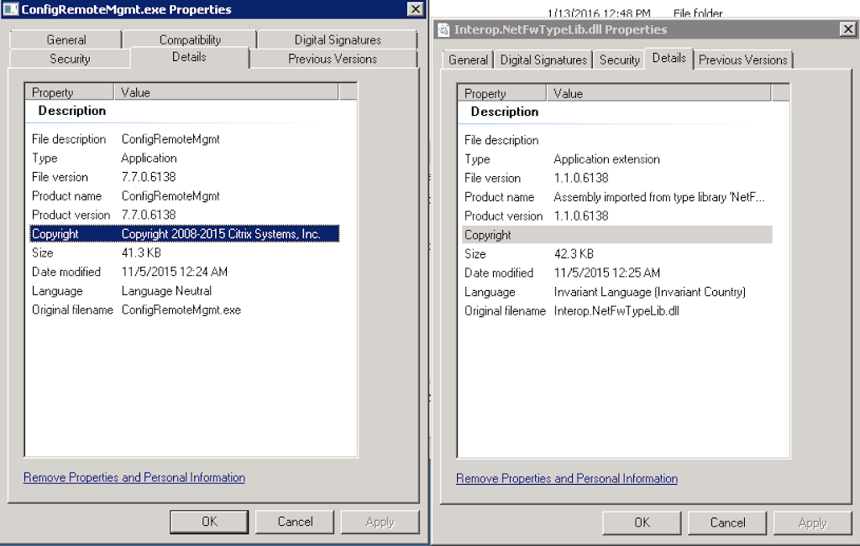Click the Interop.NetFwTypeLib.dll title bar icon
Screen dimensions: 860x546
click(x=443, y=30)
